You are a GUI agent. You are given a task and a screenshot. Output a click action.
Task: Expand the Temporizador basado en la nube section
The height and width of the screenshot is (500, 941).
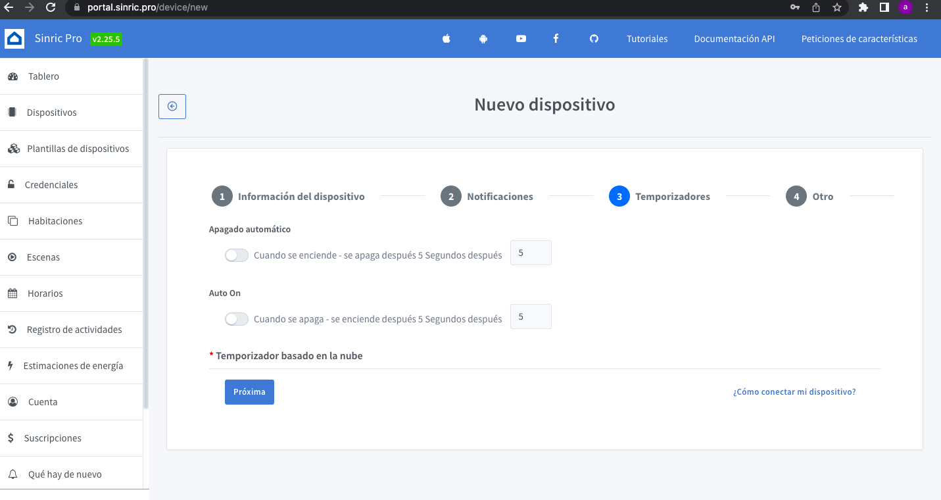[x=289, y=356]
